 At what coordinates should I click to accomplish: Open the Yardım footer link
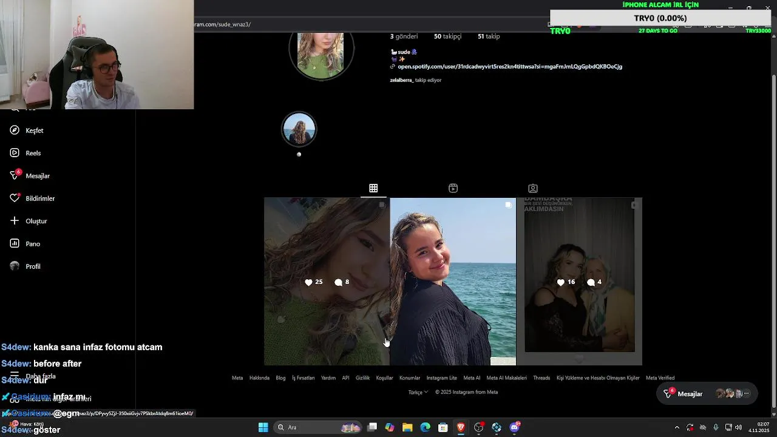click(328, 378)
